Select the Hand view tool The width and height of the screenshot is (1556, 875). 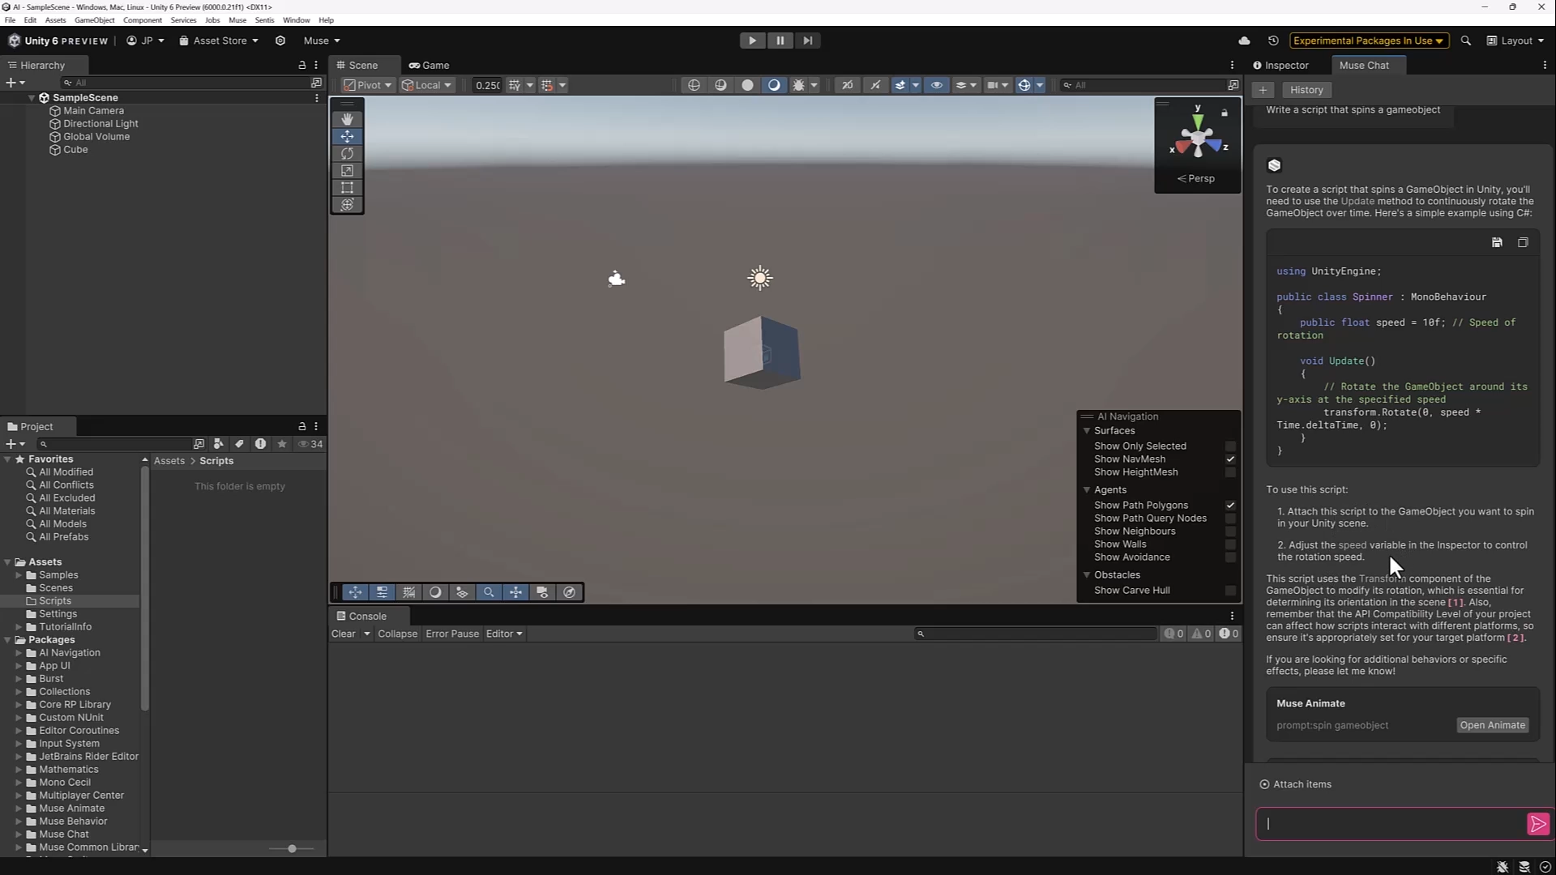(x=347, y=119)
